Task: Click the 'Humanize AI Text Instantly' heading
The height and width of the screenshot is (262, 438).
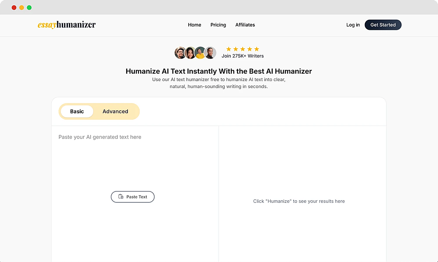Action: pyautogui.click(x=219, y=71)
